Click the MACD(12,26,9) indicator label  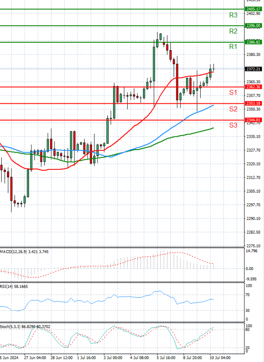(x=24, y=252)
